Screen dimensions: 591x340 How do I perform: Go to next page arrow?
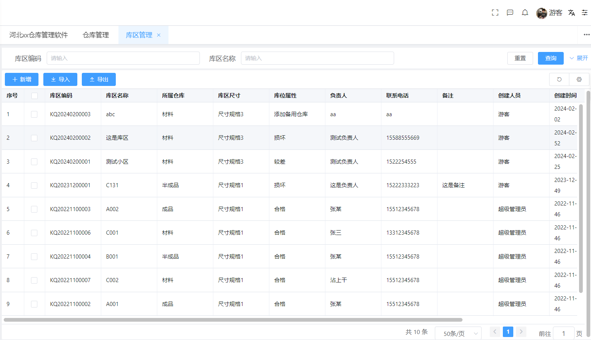pyautogui.click(x=521, y=332)
